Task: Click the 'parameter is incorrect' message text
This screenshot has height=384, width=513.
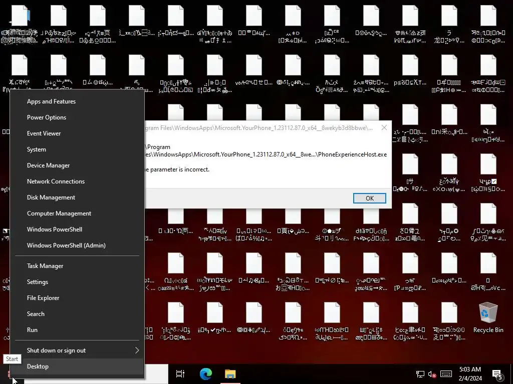Action: pos(177,169)
